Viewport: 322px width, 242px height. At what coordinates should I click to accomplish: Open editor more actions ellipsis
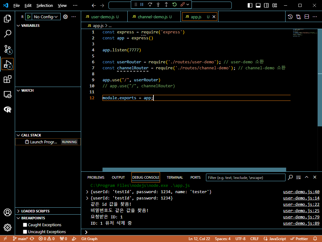click(x=314, y=17)
